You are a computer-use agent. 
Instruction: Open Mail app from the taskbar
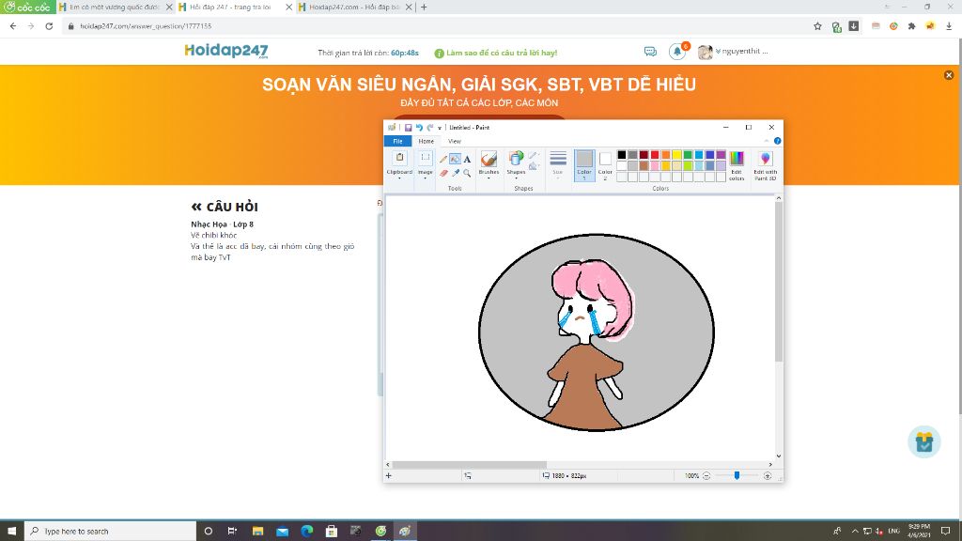click(282, 532)
